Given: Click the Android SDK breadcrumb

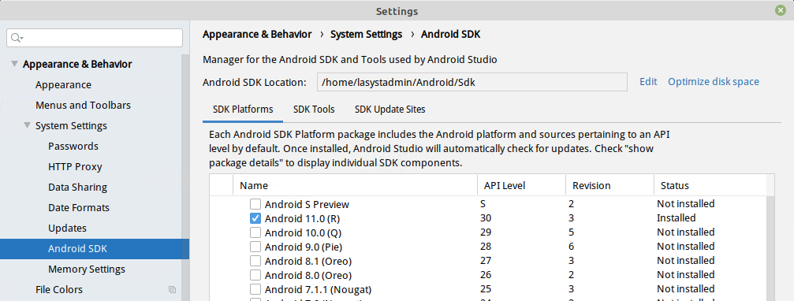Looking at the screenshot, I should click(451, 35).
